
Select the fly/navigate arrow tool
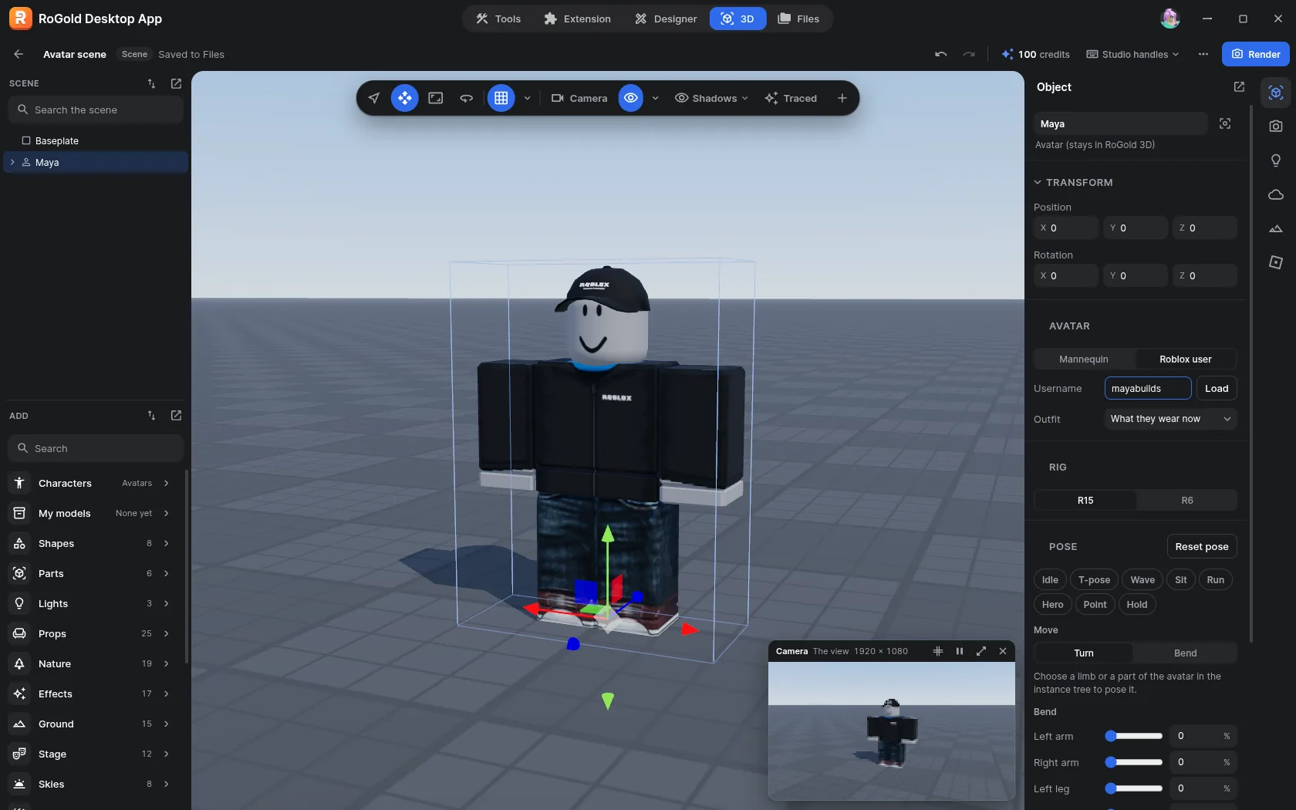click(x=374, y=98)
